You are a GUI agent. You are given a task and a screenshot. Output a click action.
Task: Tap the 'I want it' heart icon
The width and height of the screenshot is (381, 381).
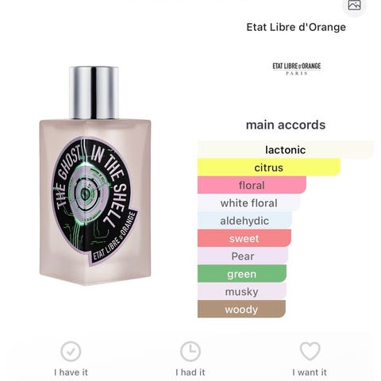click(x=310, y=351)
